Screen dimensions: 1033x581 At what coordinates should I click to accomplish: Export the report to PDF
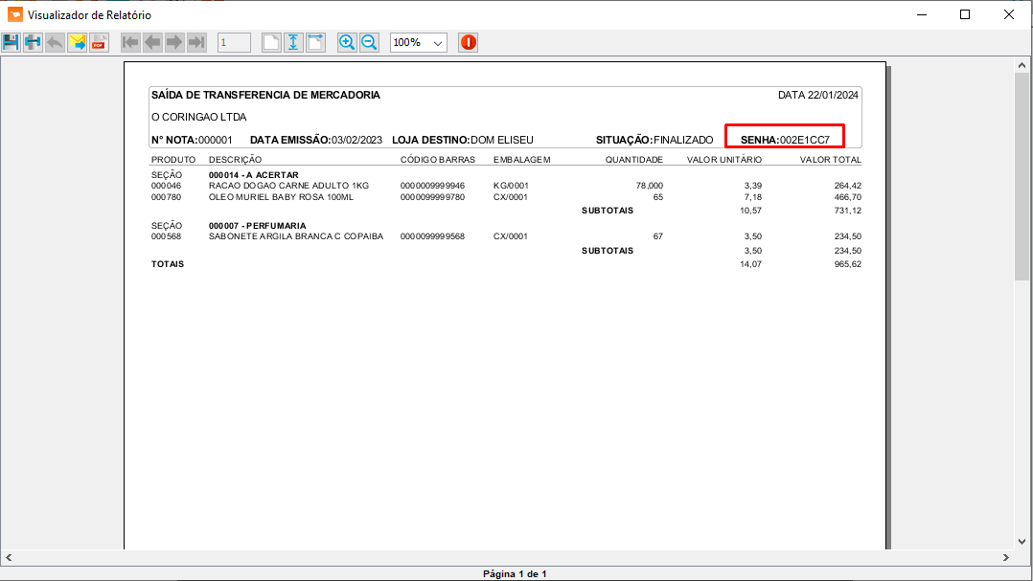click(99, 43)
